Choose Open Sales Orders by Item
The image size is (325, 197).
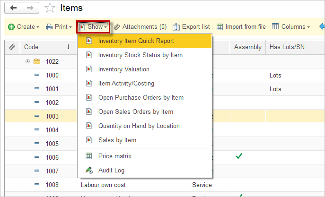point(136,111)
